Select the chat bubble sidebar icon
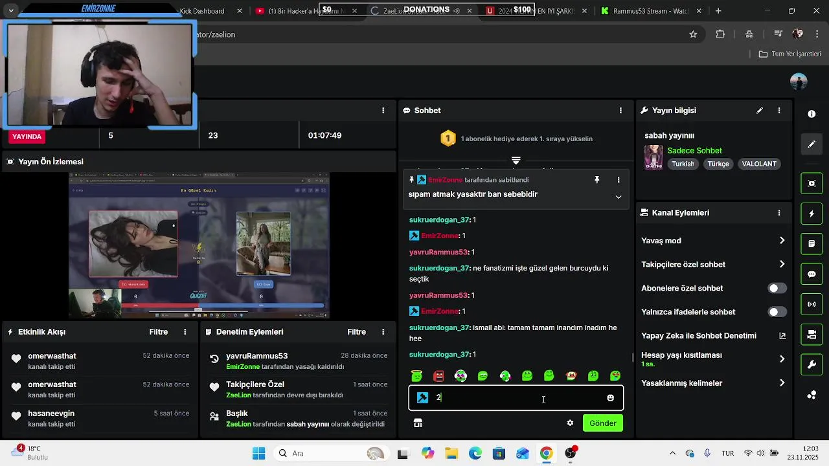 [812, 274]
